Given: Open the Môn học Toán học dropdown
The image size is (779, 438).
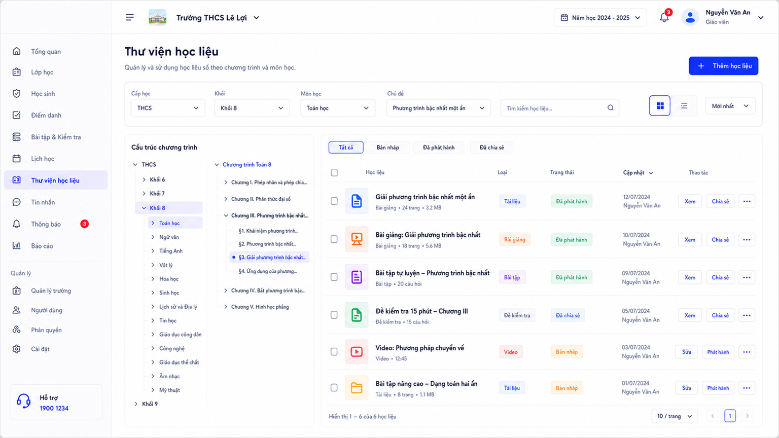Looking at the screenshot, I should click(x=338, y=108).
